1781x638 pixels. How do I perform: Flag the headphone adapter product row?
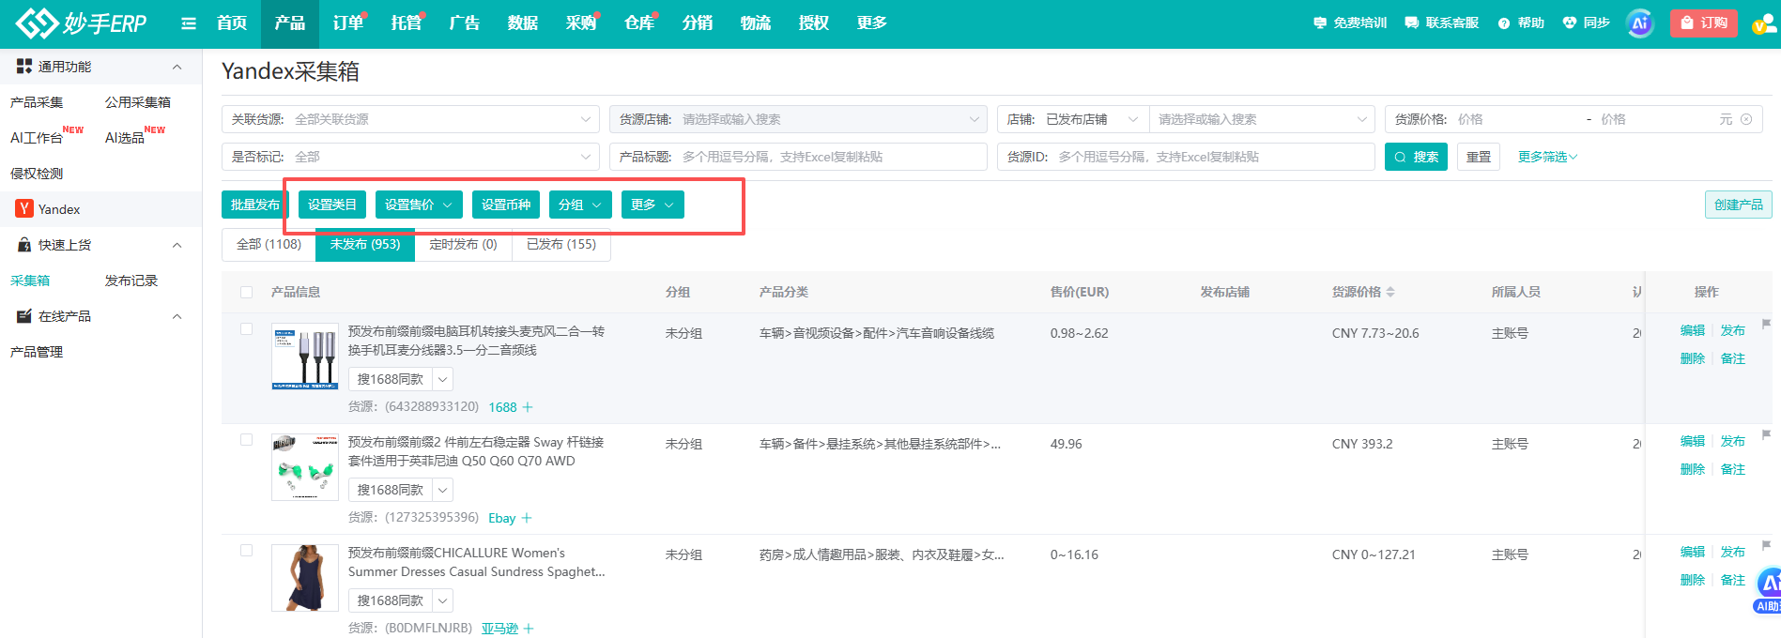pos(1766,325)
